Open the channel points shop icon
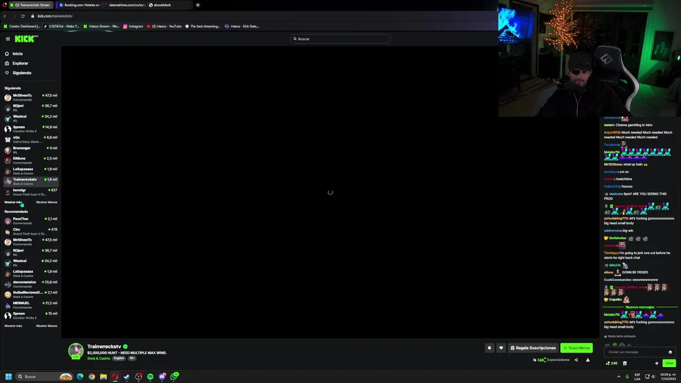681x383 pixels. [625, 363]
